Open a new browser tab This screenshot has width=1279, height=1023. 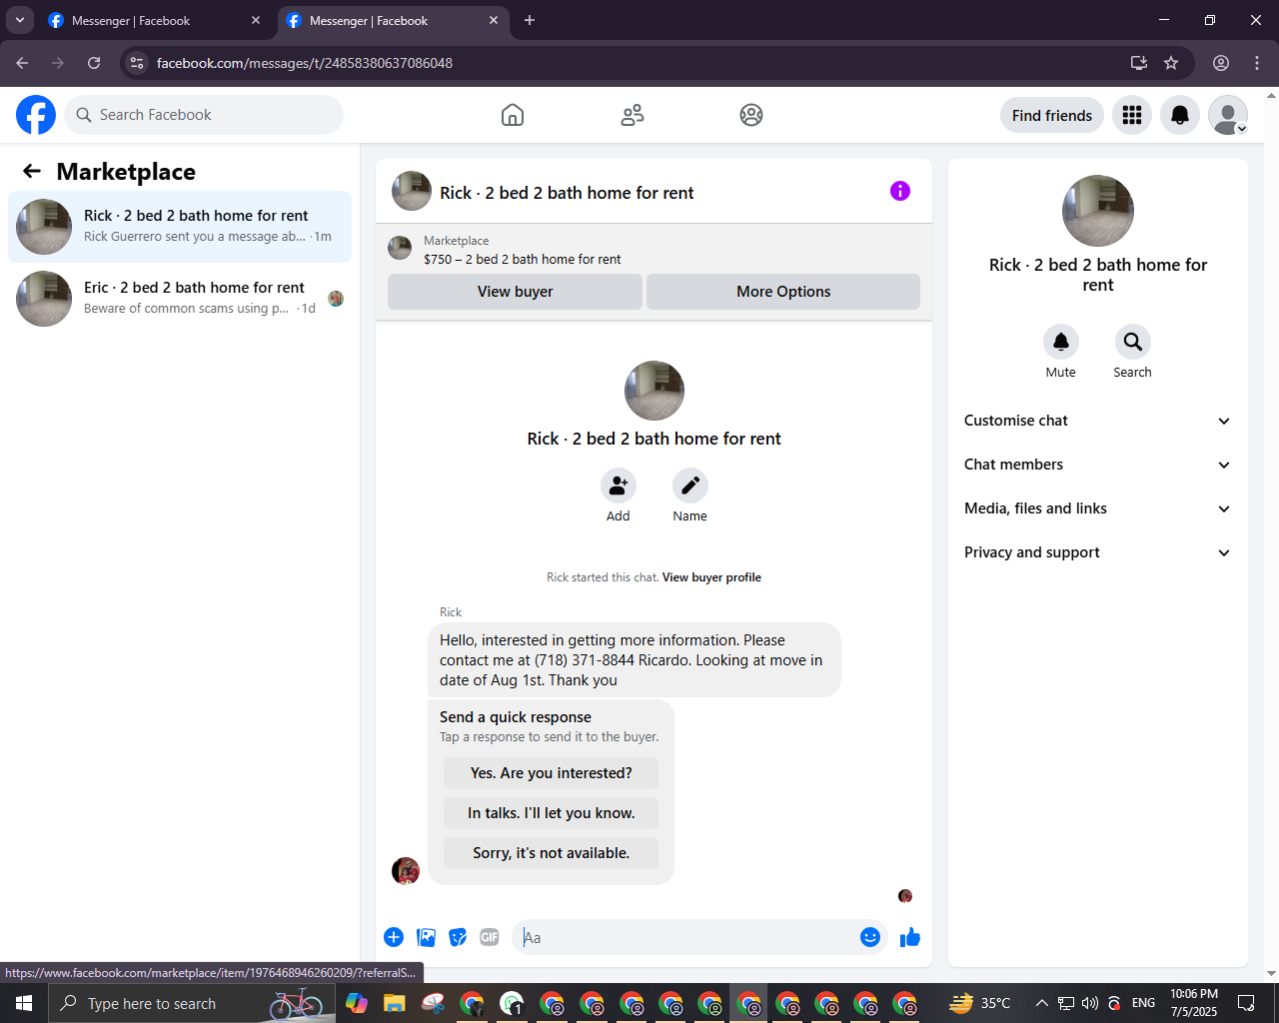click(530, 20)
